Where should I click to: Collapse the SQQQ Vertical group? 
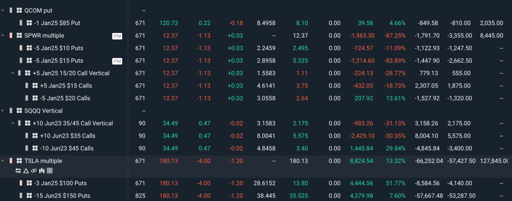[3, 110]
